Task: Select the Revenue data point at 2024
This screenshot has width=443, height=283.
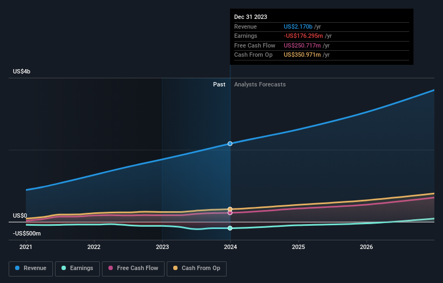Action: 230,144
